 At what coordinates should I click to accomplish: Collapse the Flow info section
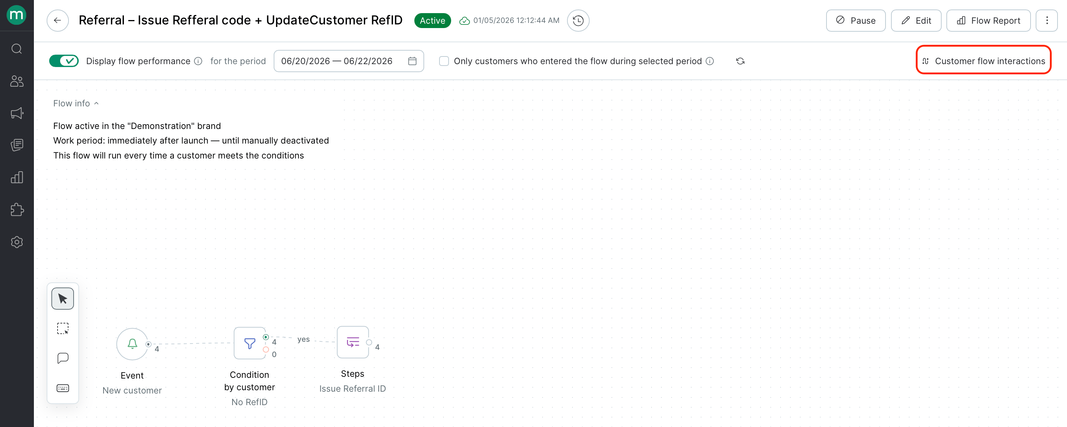76,103
